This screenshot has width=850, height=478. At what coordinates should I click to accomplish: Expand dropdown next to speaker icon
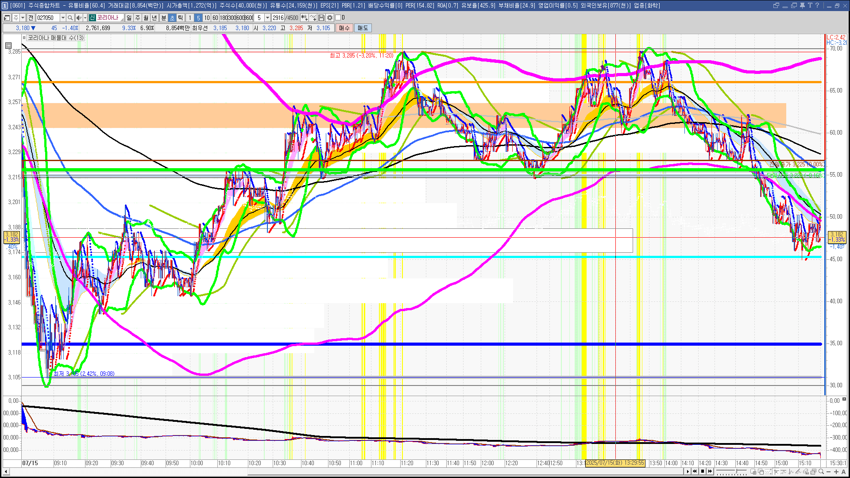point(85,18)
